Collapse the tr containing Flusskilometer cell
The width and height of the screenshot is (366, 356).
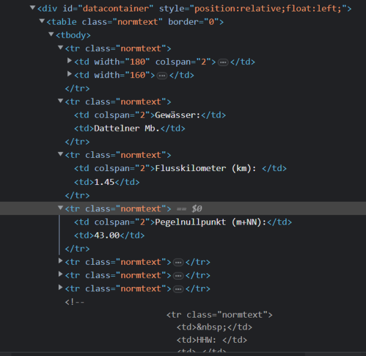point(61,155)
